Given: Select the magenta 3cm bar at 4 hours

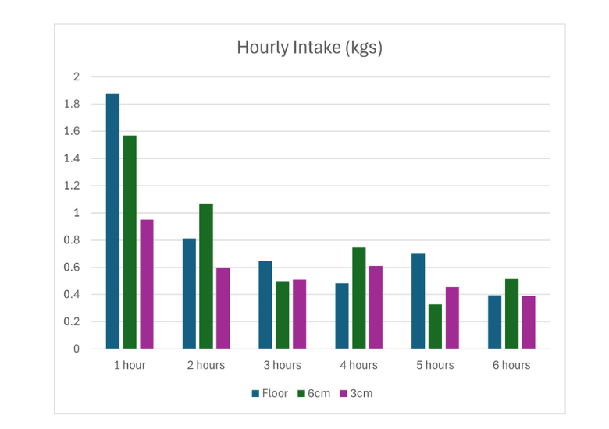Looking at the screenshot, I should point(376,307).
